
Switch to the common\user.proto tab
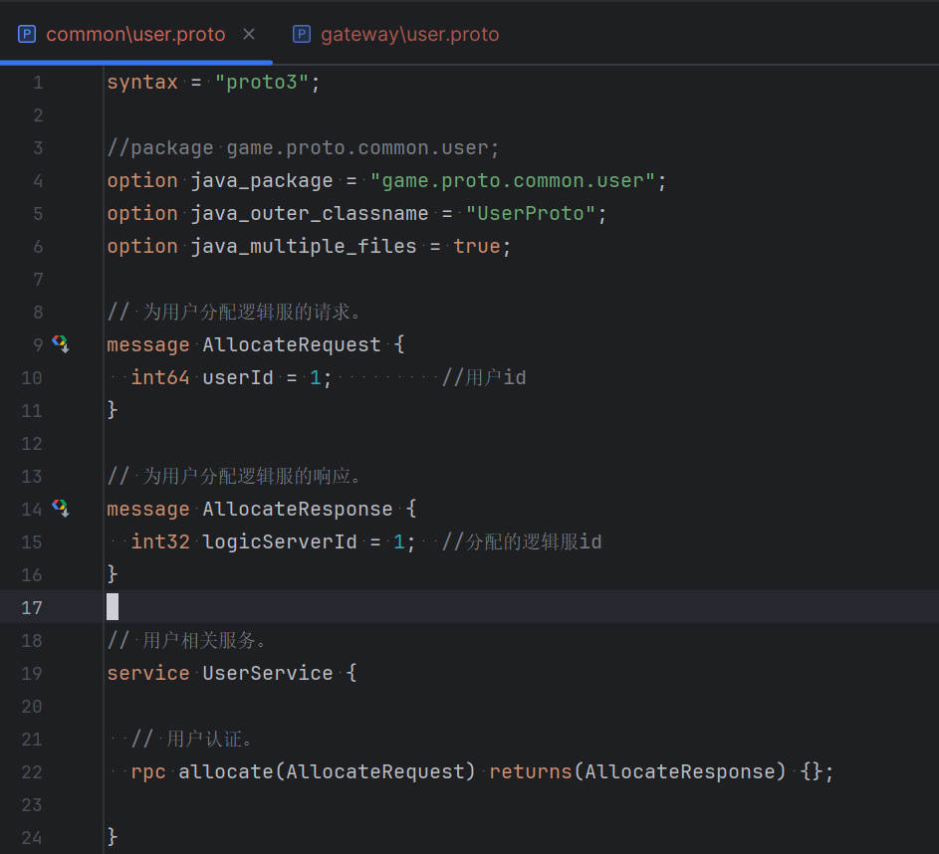[135, 34]
